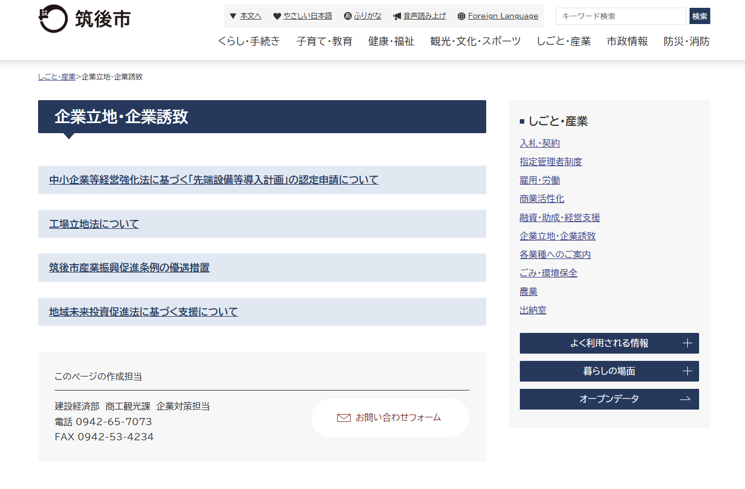Open 市政情報 menu
This screenshot has width=745, height=489.
click(627, 41)
